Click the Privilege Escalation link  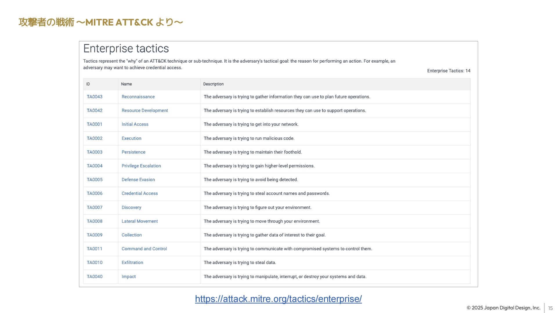(141, 166)
